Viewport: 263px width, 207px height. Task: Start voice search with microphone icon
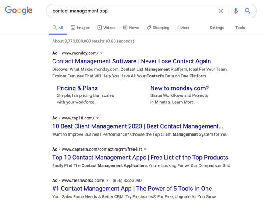[x=235, y=11]
